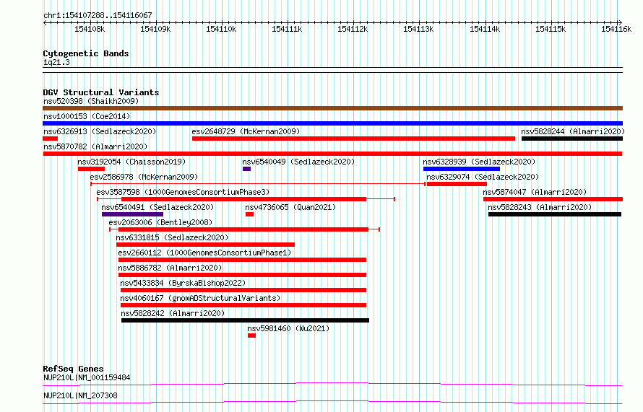Click the RefSeq Genes track title

[74, 369]
